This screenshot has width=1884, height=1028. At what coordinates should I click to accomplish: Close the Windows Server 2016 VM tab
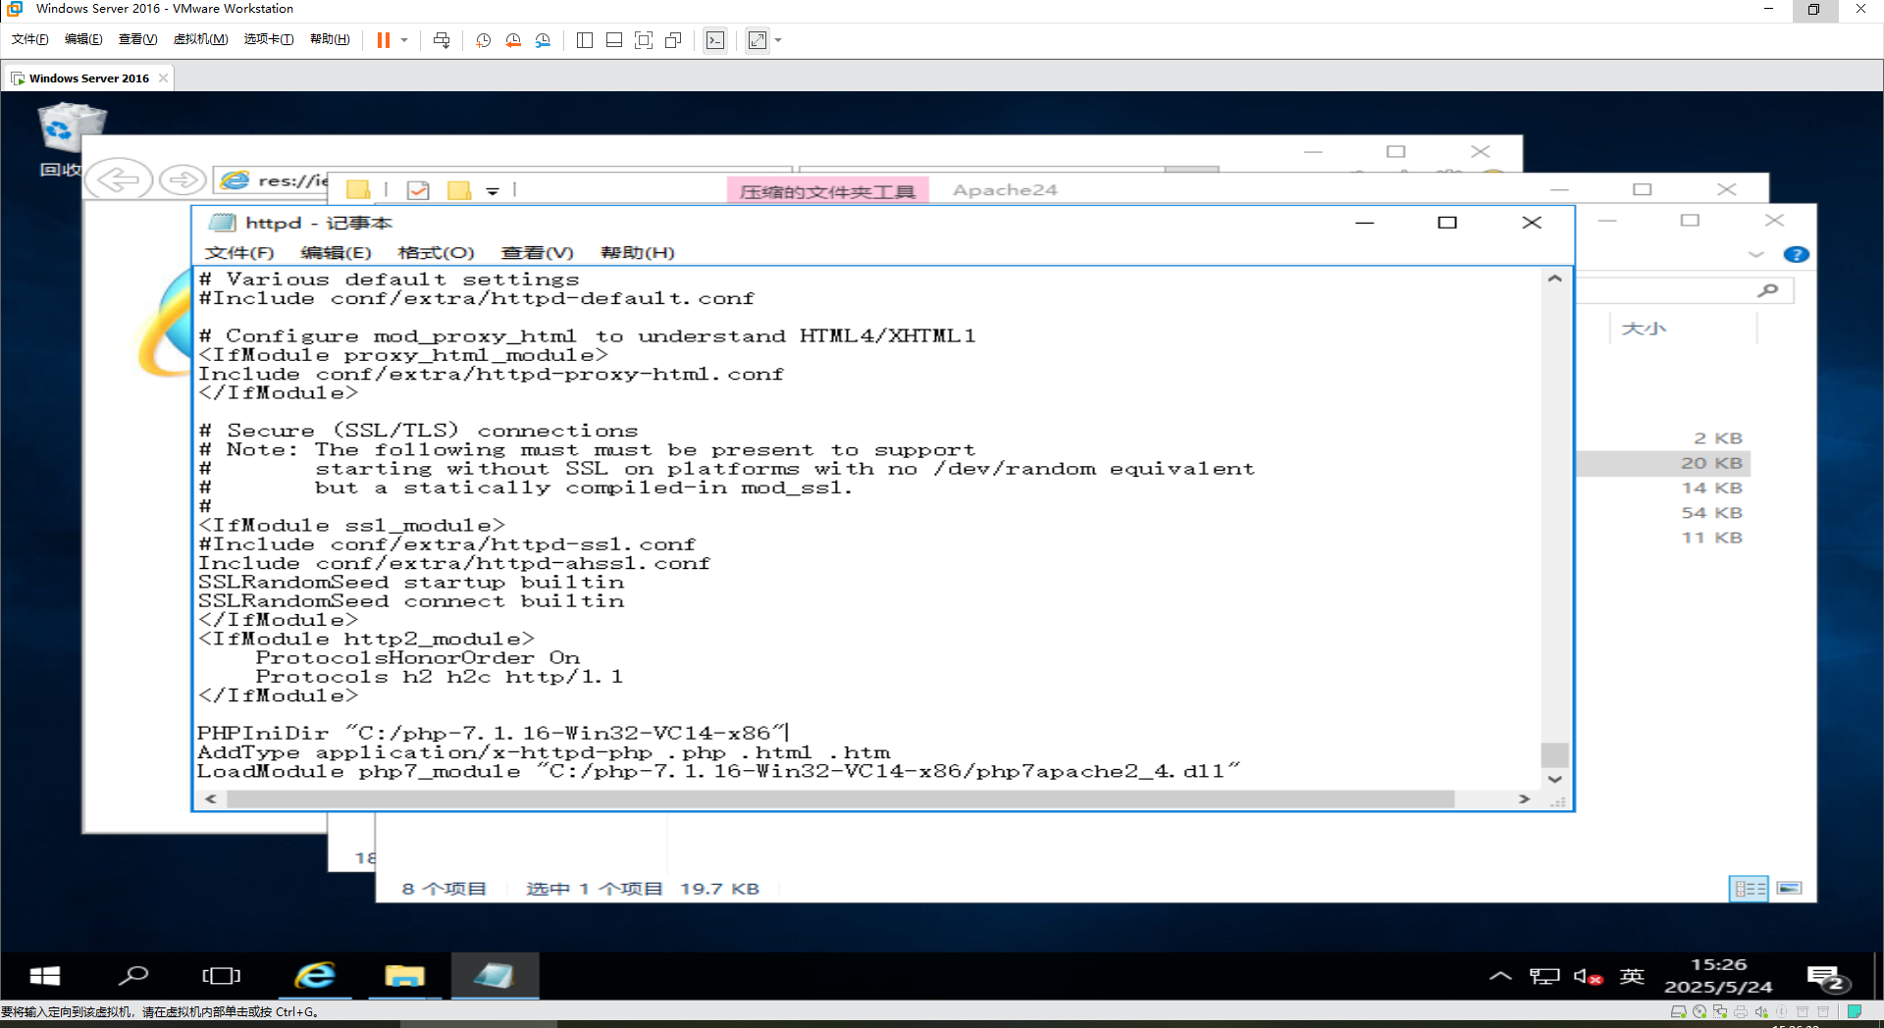(x=163, y=78)
